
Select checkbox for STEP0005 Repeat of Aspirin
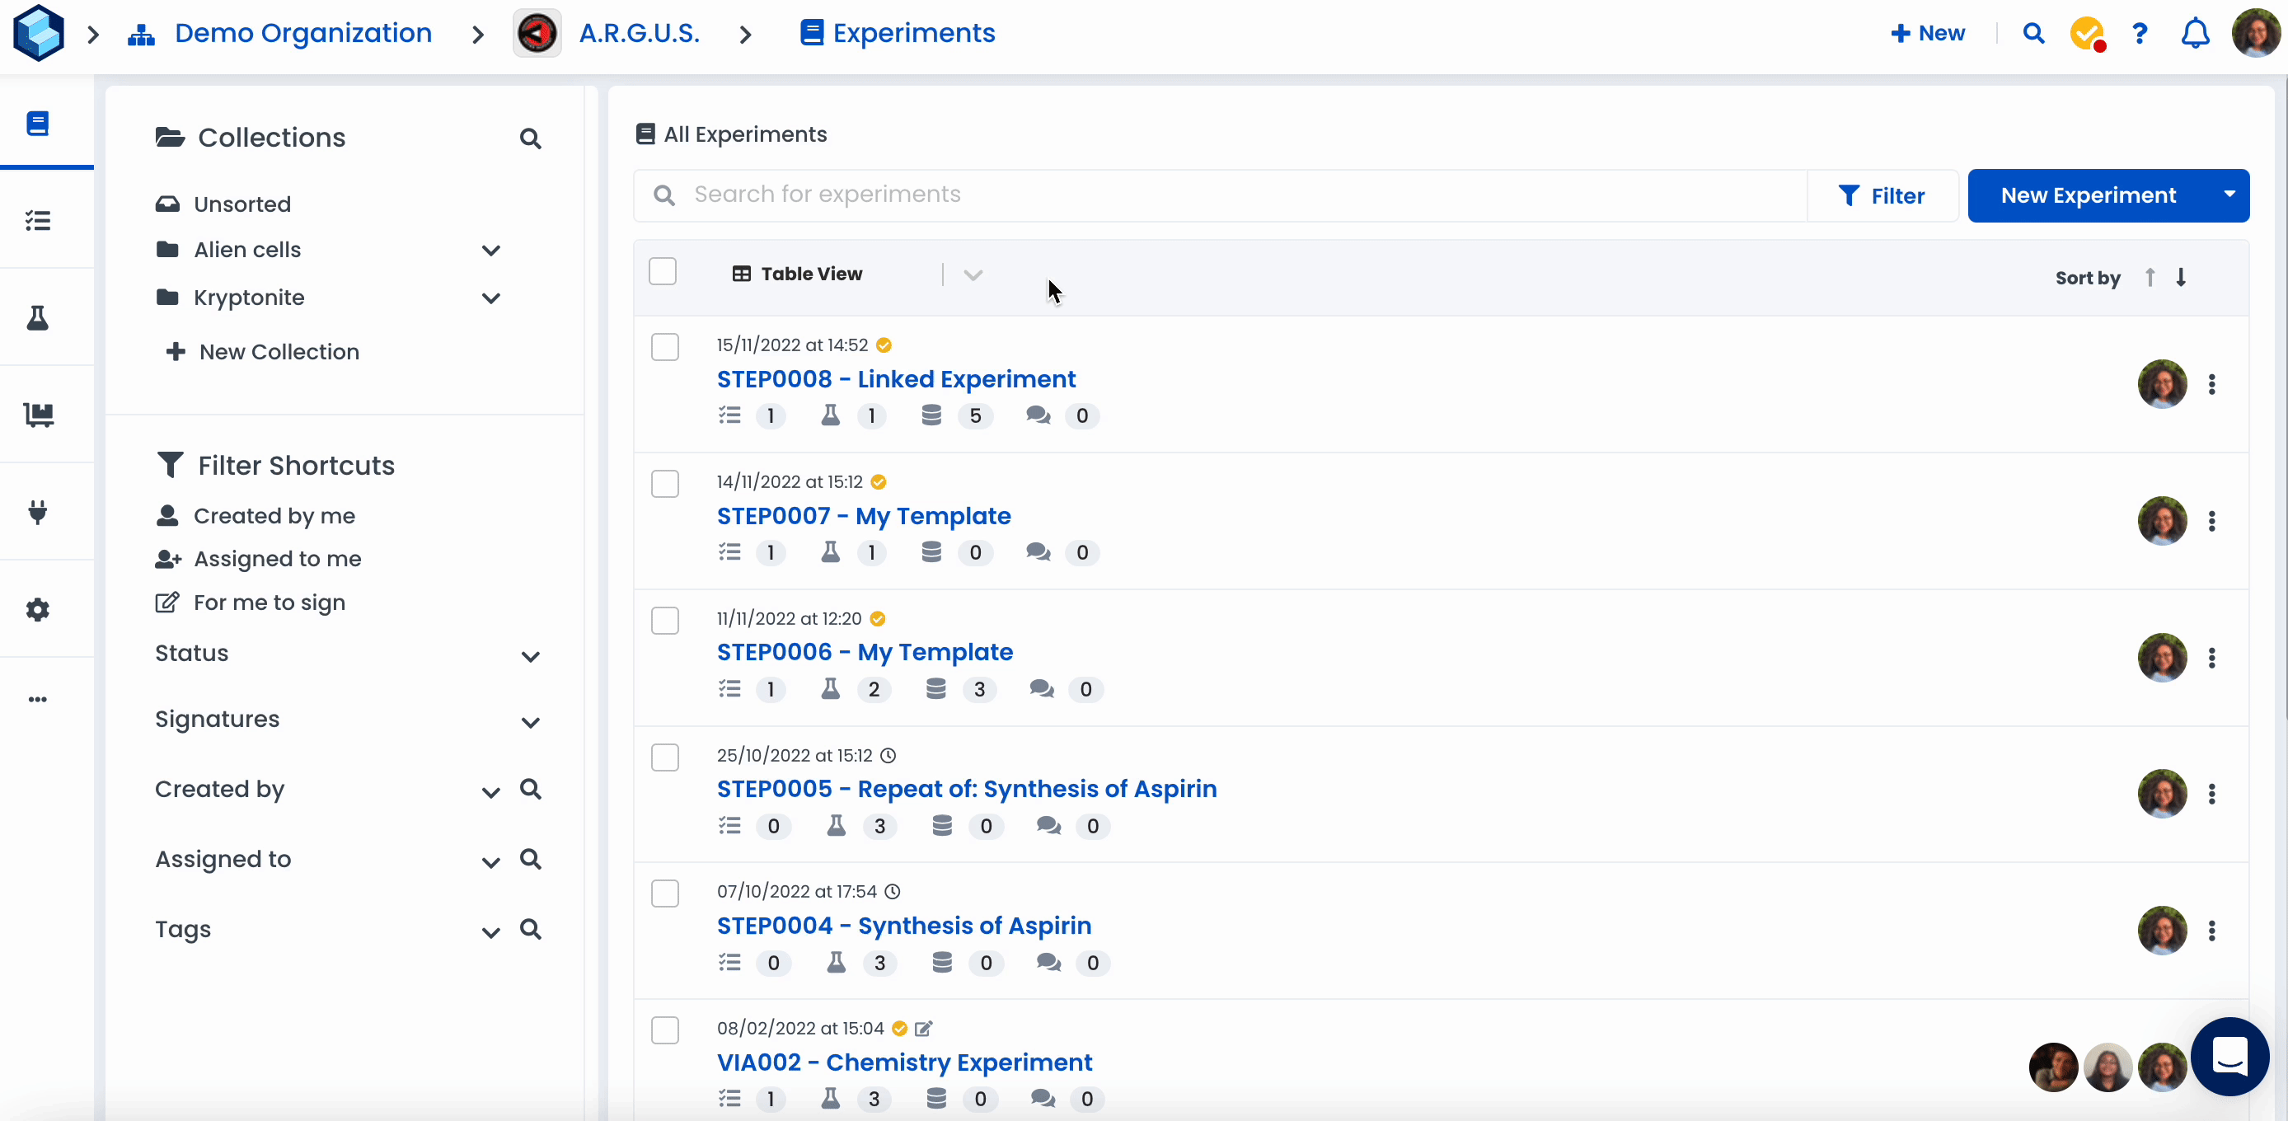664,757
